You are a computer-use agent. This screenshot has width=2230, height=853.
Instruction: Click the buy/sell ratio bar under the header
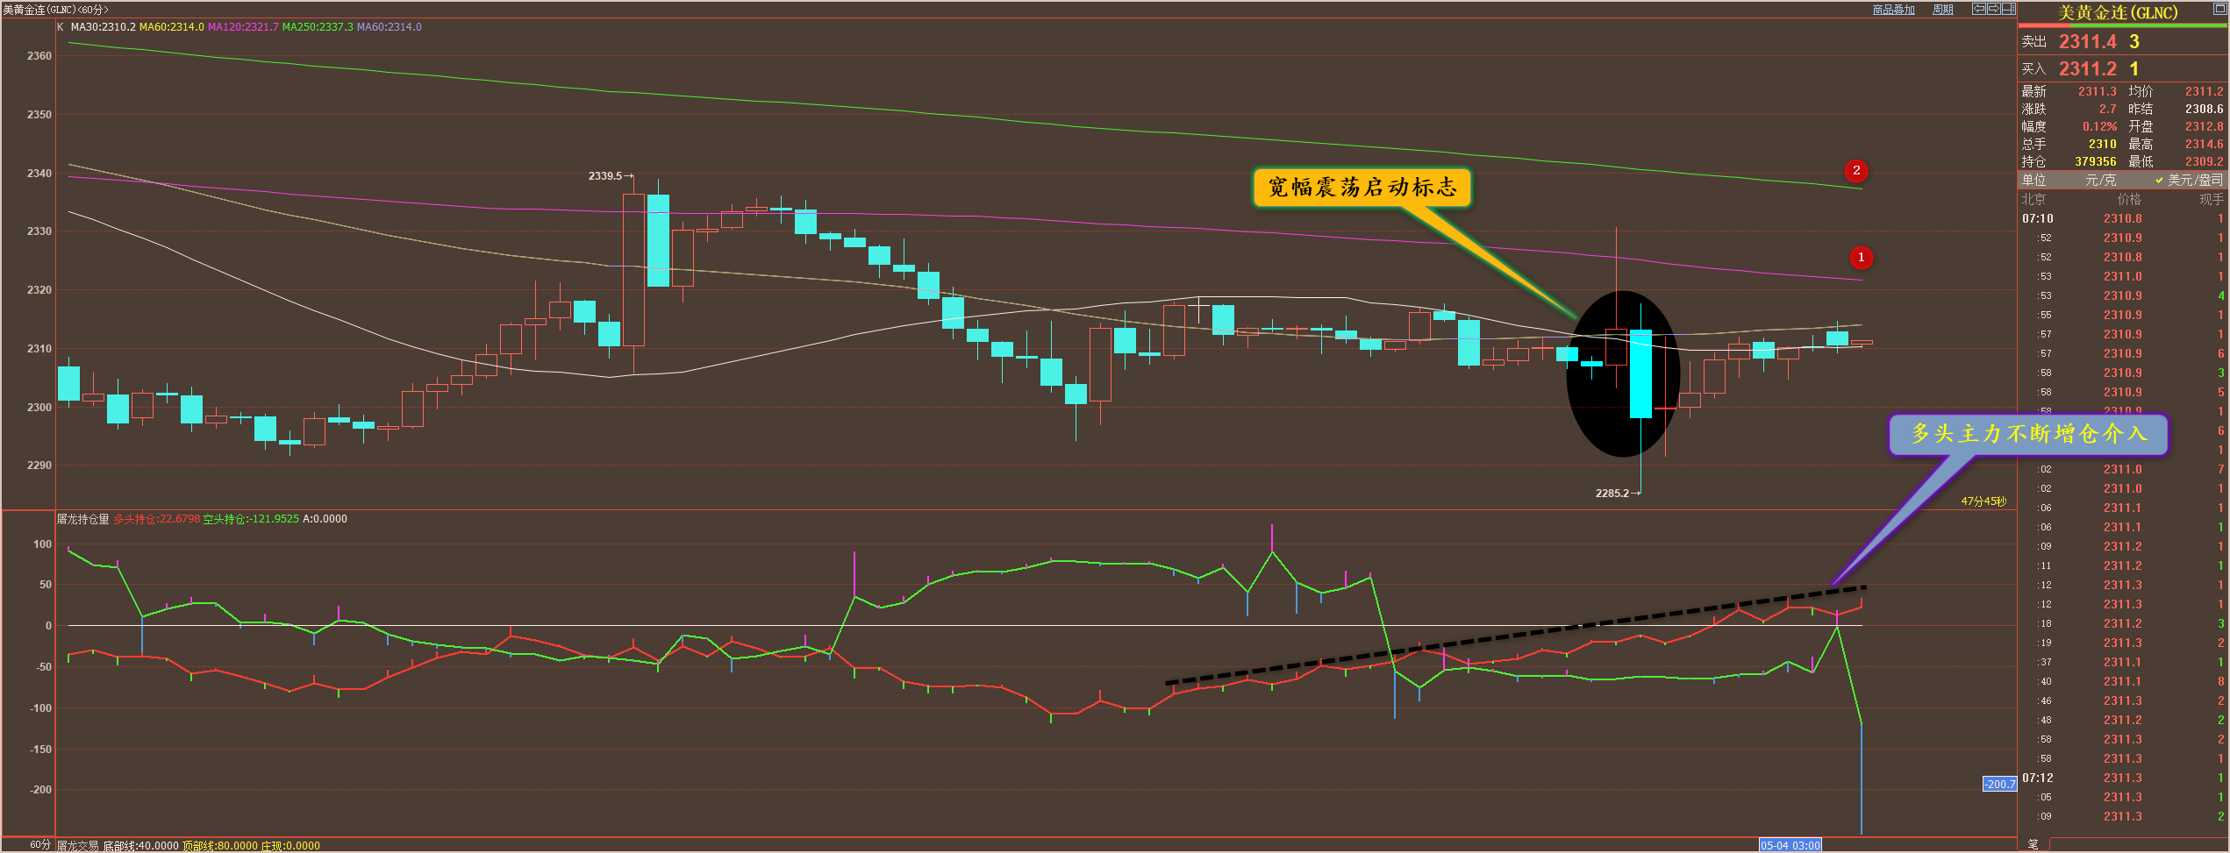point(2123,25)
